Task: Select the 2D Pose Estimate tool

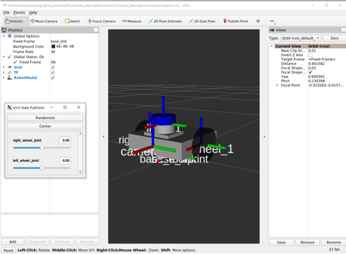Action: click(165, 21)
